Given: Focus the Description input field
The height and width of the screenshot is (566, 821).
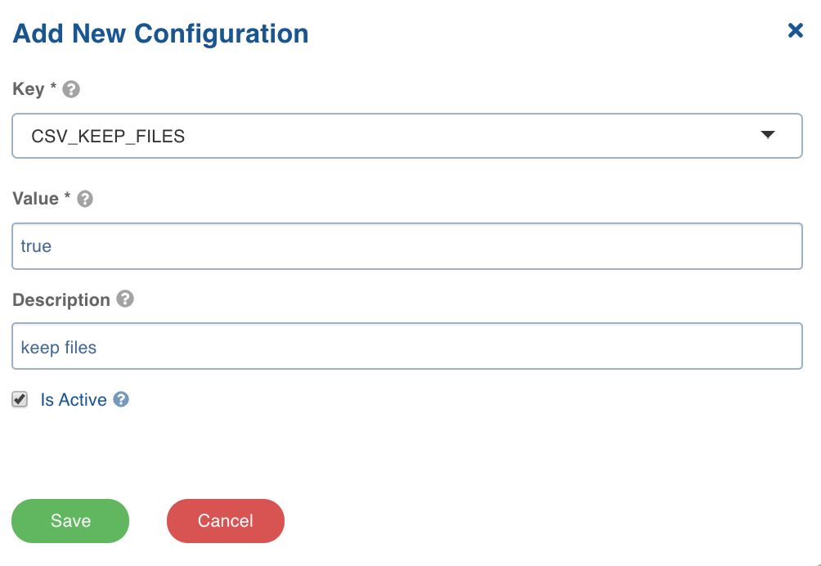Looking at the screenshot, I should click(x=407, y=346).
